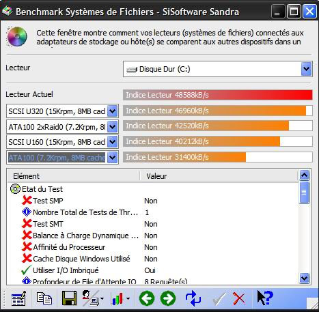Click the Indice Lecteur 31400kB/s bar
This screenshot has height=312, width=319.
(218, 157)
